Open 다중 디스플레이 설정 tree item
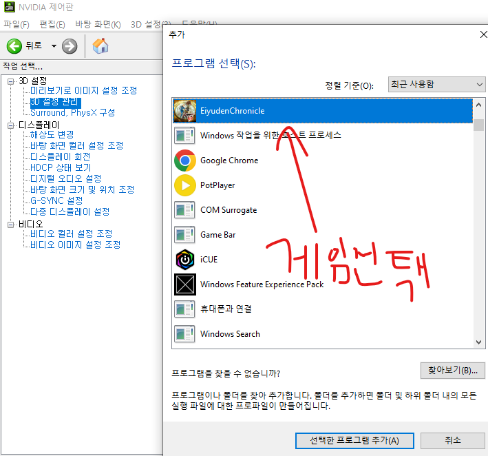The image size is (488, 456). tap(70, 211)
